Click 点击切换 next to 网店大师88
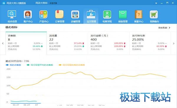The height and width of the screenshot is (108, 177). click(53, 3)
